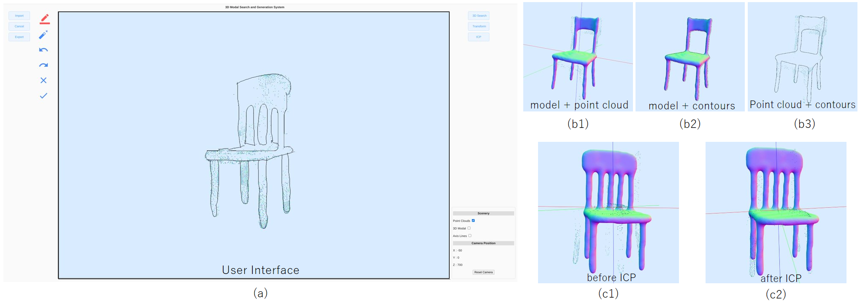
Task: Run the 3D Search button
Action: click(x=479, y=16)
